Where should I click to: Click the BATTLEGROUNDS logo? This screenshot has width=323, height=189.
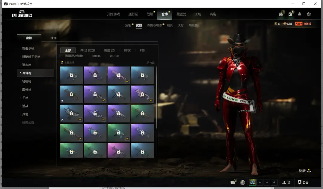coord(22,14)
